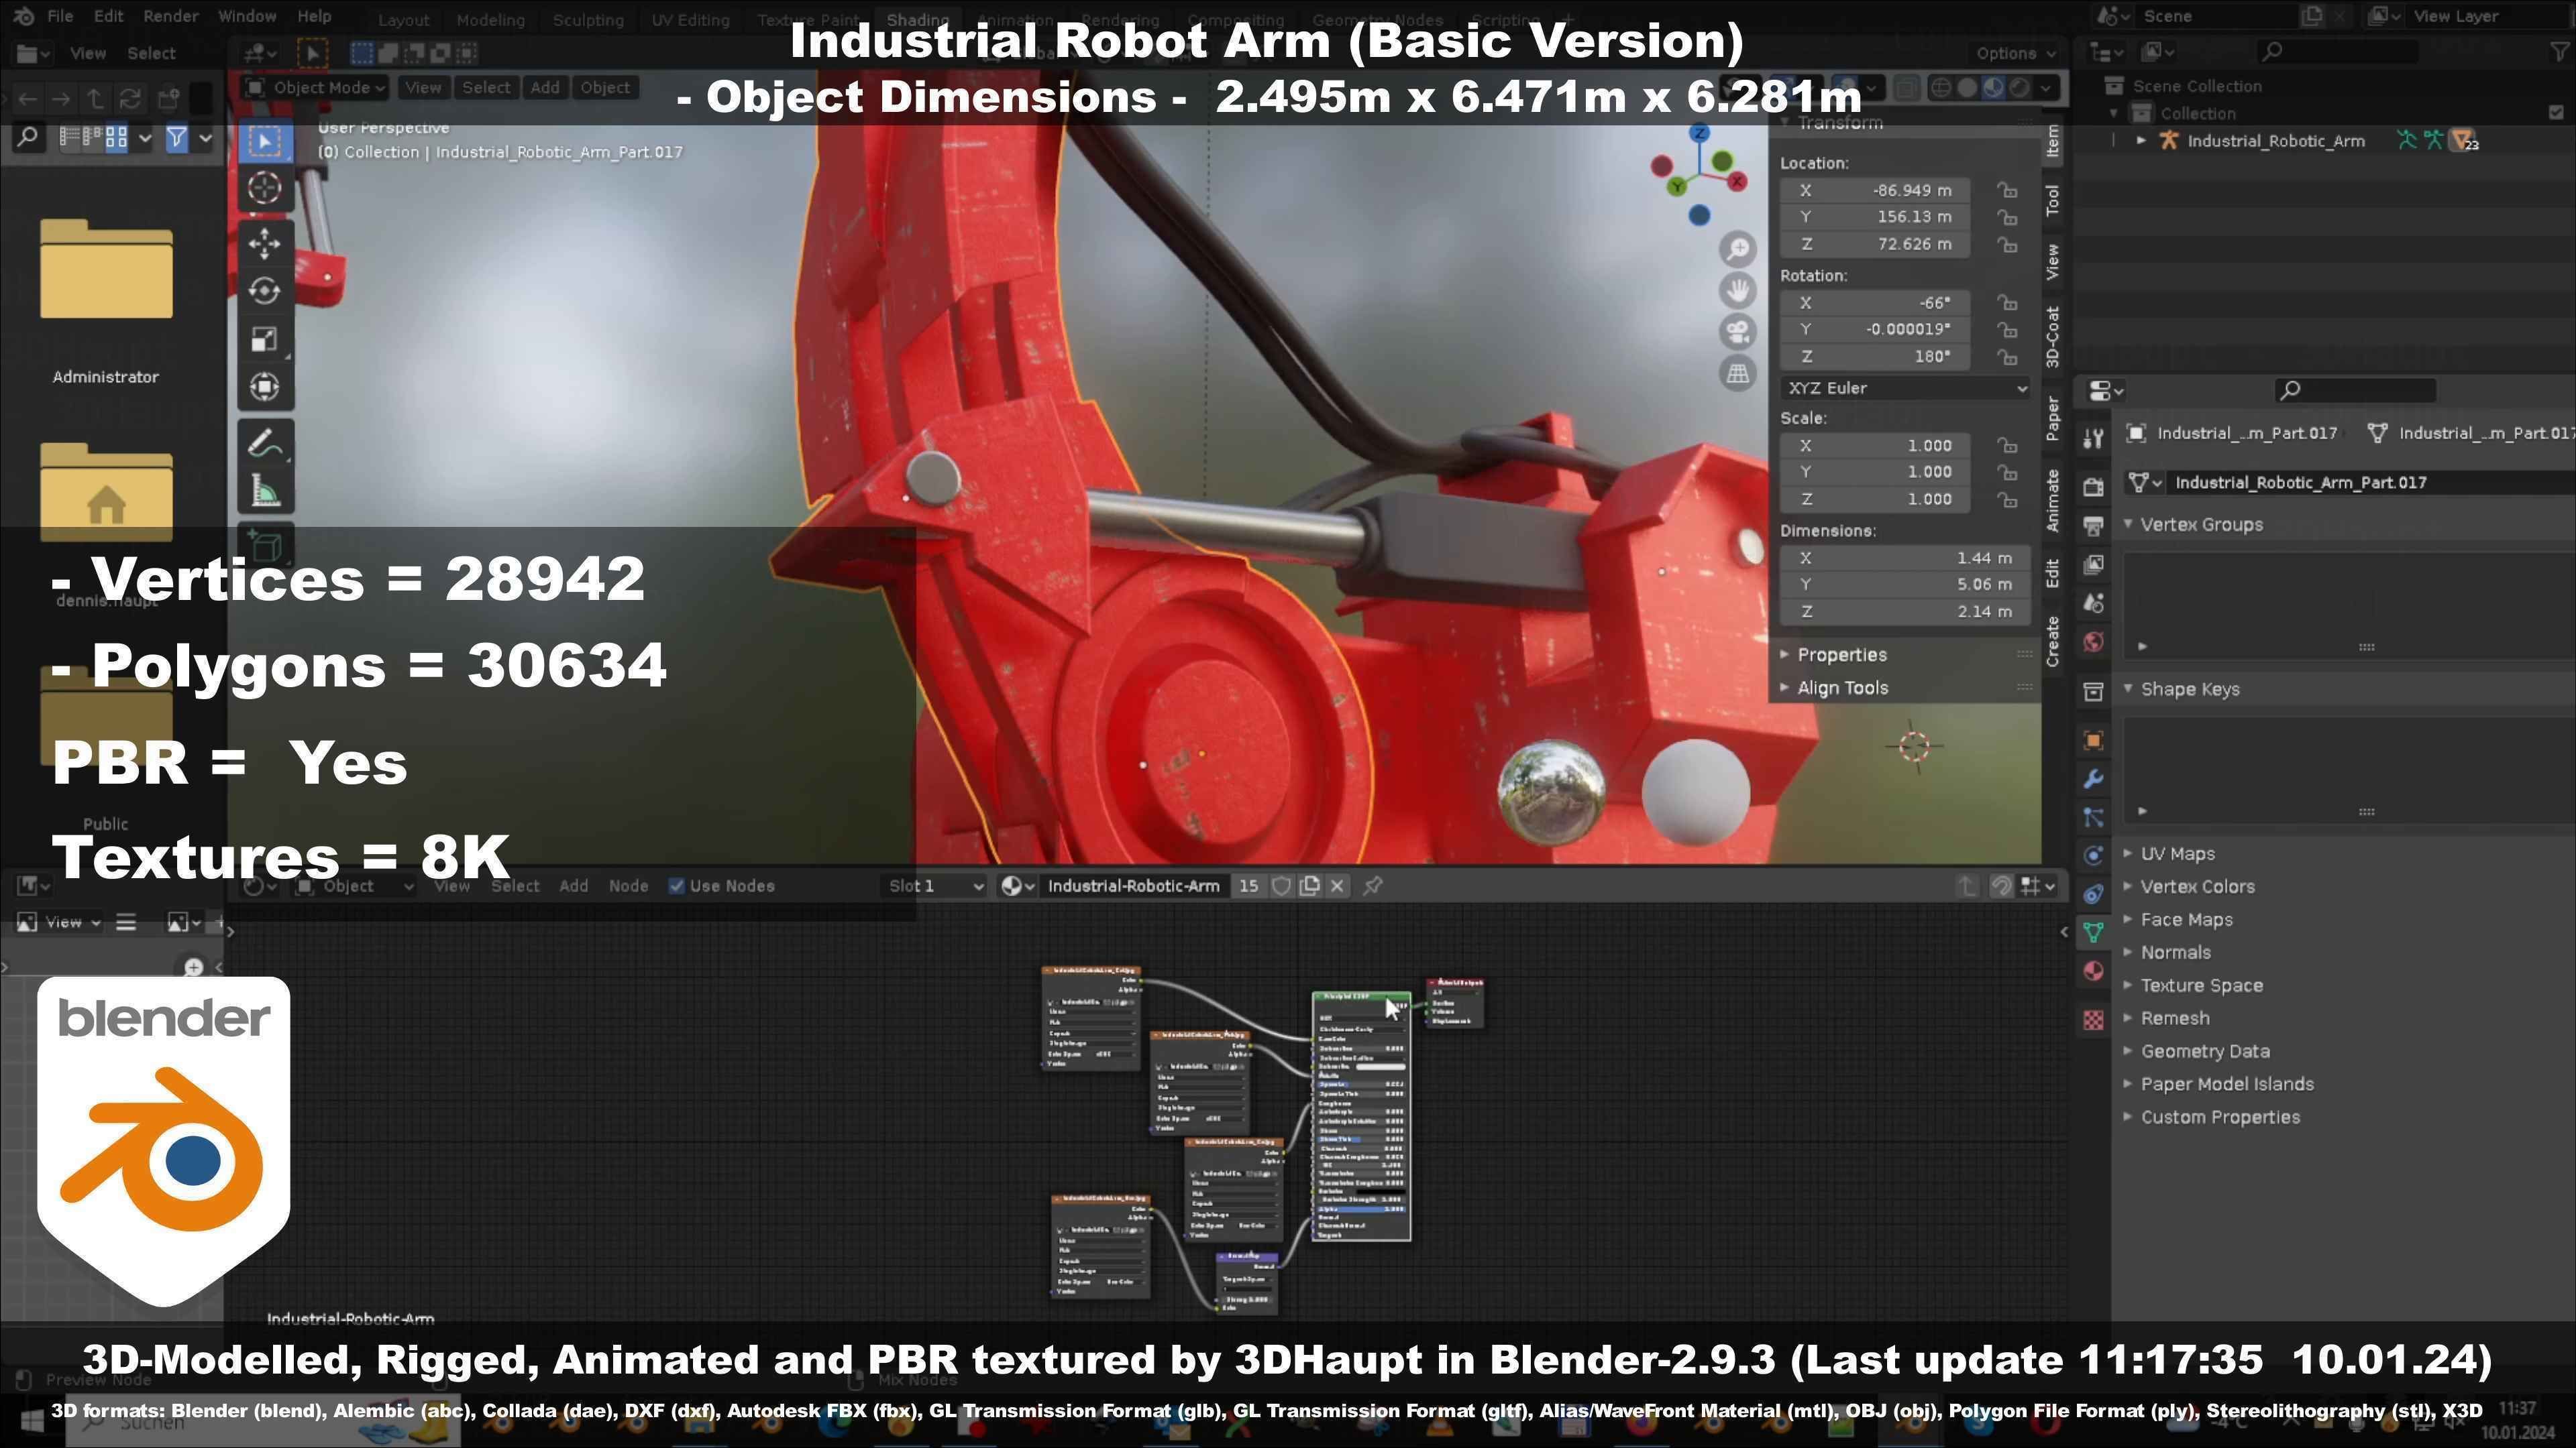Pin the node editor material with pin icon
The height and width of the screenshot is (1448, 2576).
point(1373,886)
